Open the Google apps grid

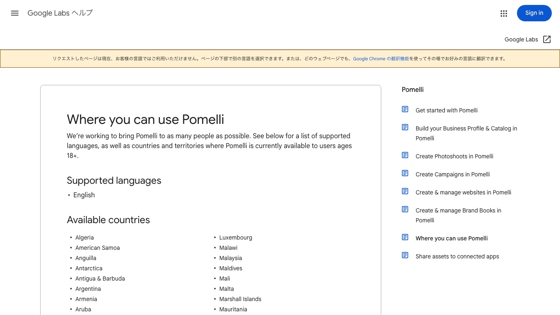(504, 14)
